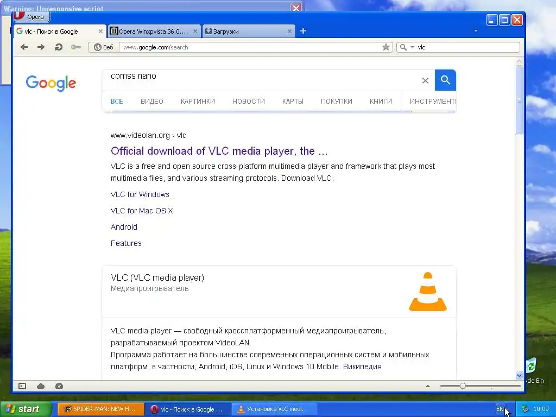Viewport: 556px width, 417px height.
Task: Click the Opera Link cloud icon
Action: tap(41, 386)
